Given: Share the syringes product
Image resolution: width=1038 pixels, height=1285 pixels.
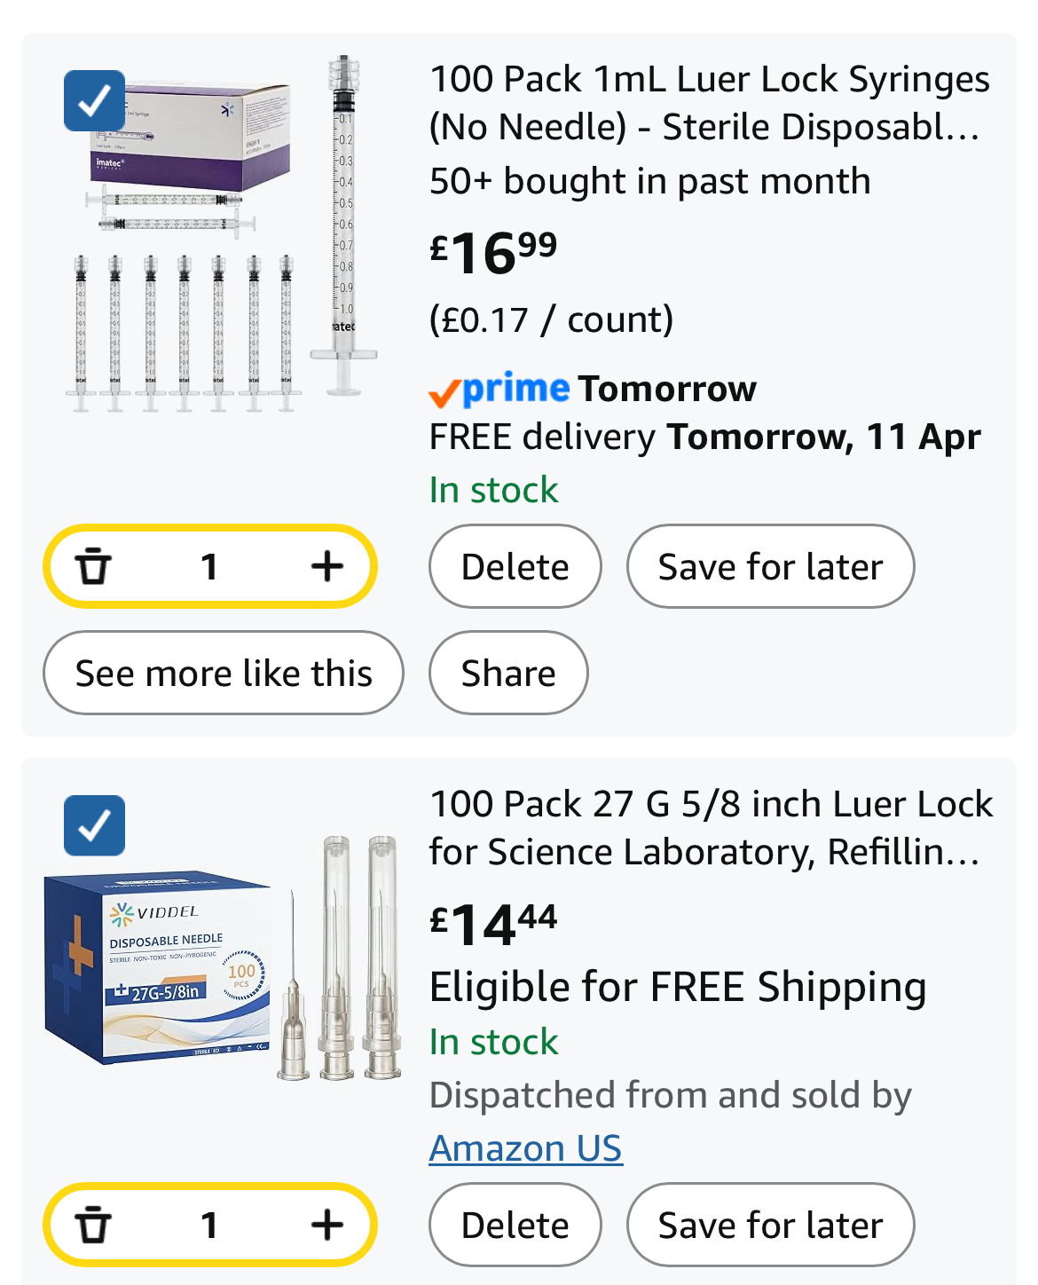Looking at the screenshot, I should click(x=508, y=673).
